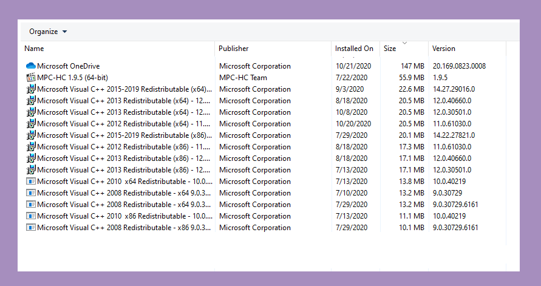
Task: Select Visual C++ 2010 x86 Redistributable name
Action: click(125, 216)
